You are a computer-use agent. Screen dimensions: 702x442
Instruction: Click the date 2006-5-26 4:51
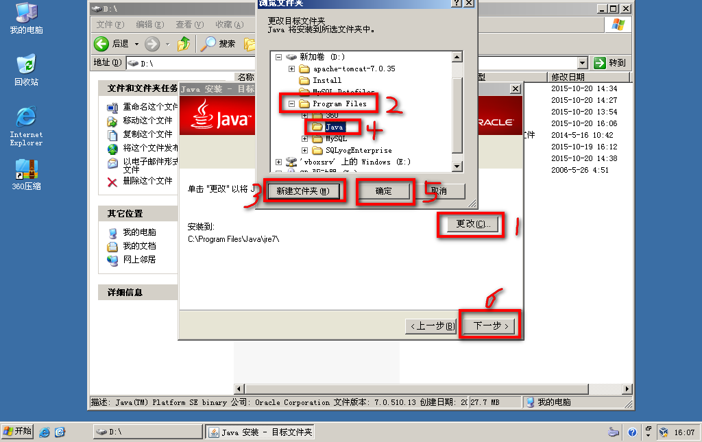[580, 170]
